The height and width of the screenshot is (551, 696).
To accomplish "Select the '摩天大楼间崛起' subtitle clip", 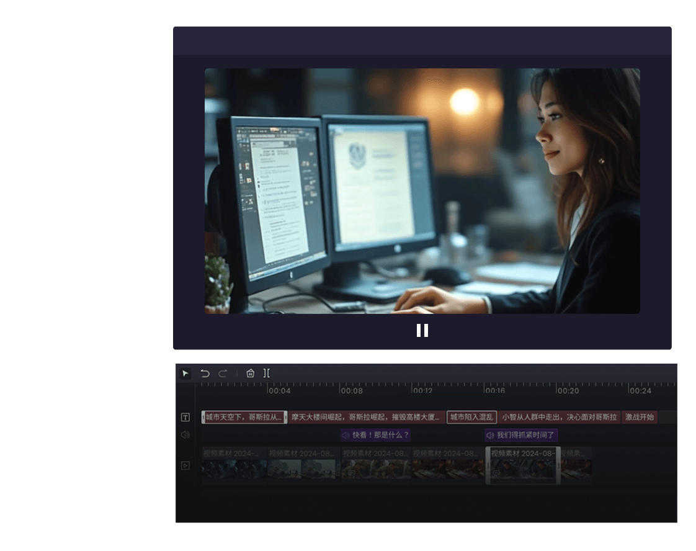I will click(x=366, y=418).
